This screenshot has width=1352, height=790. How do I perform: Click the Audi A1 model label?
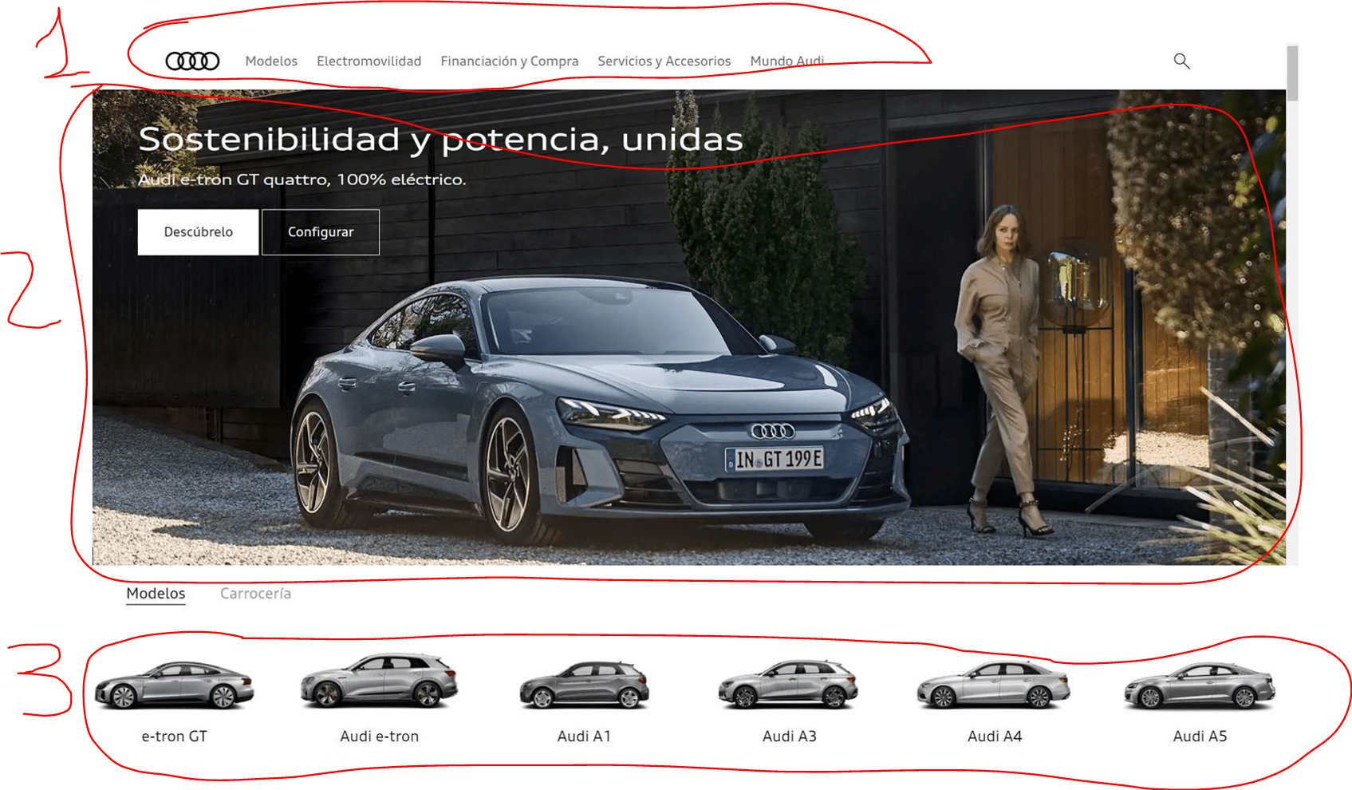click(x=585, y=737)
